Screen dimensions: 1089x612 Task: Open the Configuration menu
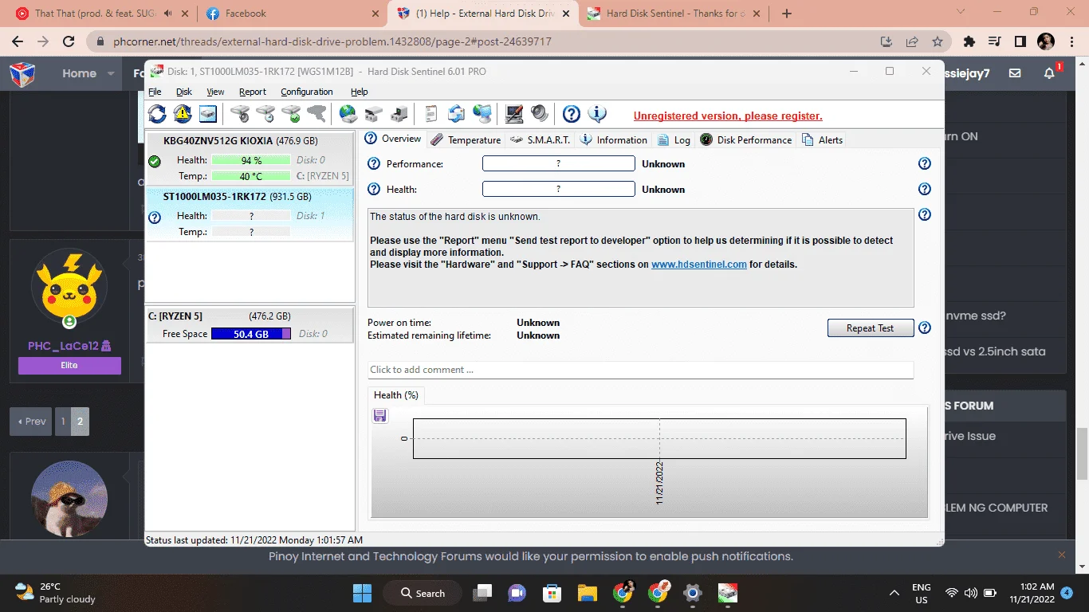pyautogui.click(x=307, y=92)
